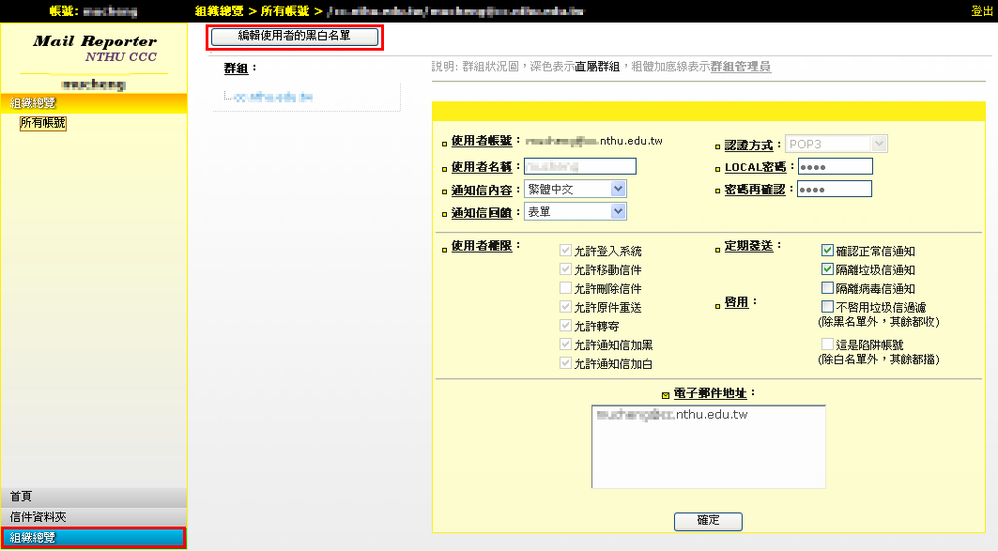Expand the 通知信回饋 dropdown

pyautogui.click(x=575, y=212)
